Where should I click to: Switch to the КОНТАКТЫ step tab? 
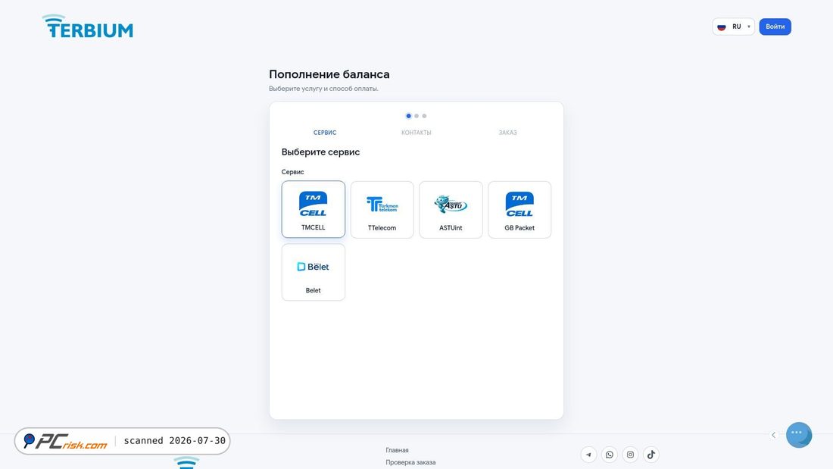click(x=416, y=133)
